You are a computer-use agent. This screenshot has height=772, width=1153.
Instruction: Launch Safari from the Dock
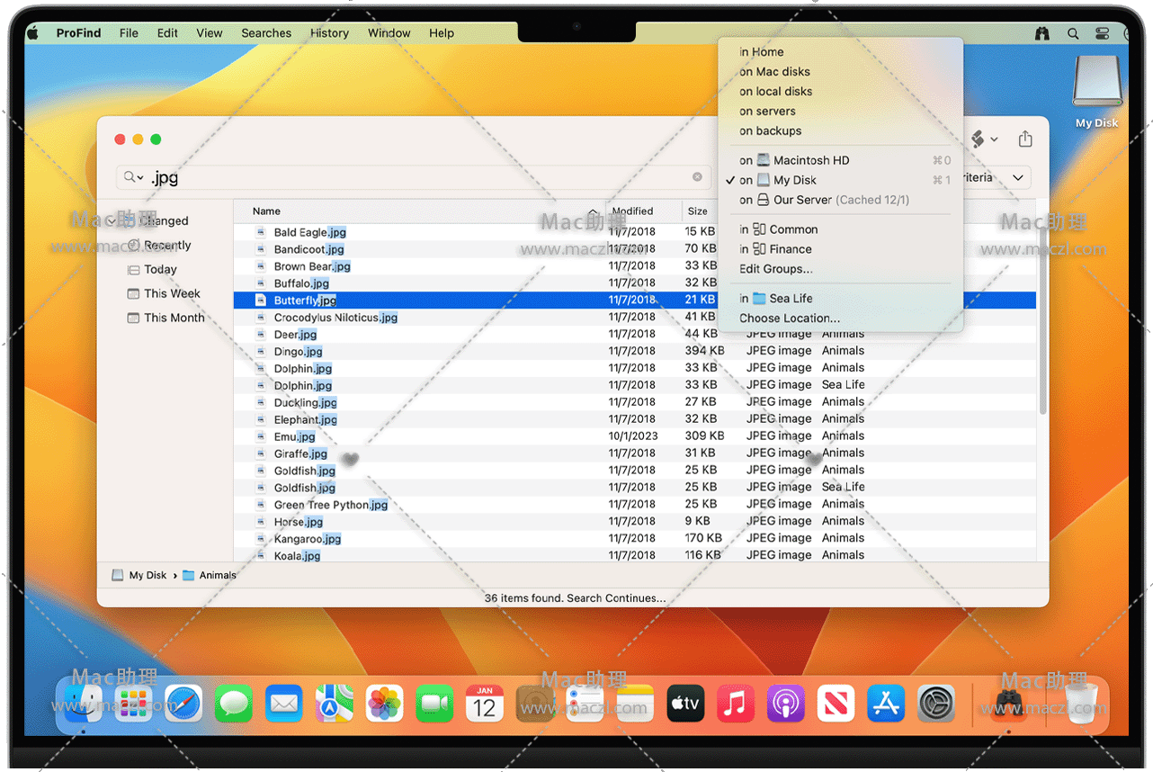tap(183, 703)
